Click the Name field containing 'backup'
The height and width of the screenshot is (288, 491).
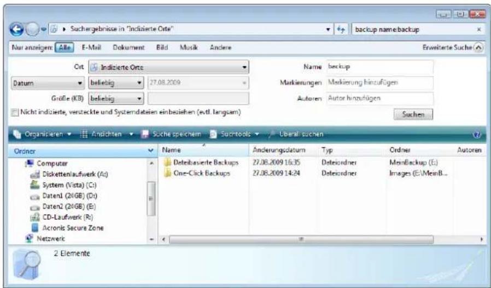click(x=380, y=67)
